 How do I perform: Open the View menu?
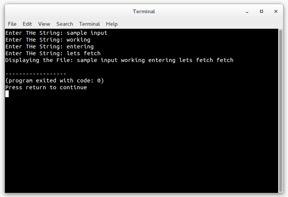click(x=44, y=24)
